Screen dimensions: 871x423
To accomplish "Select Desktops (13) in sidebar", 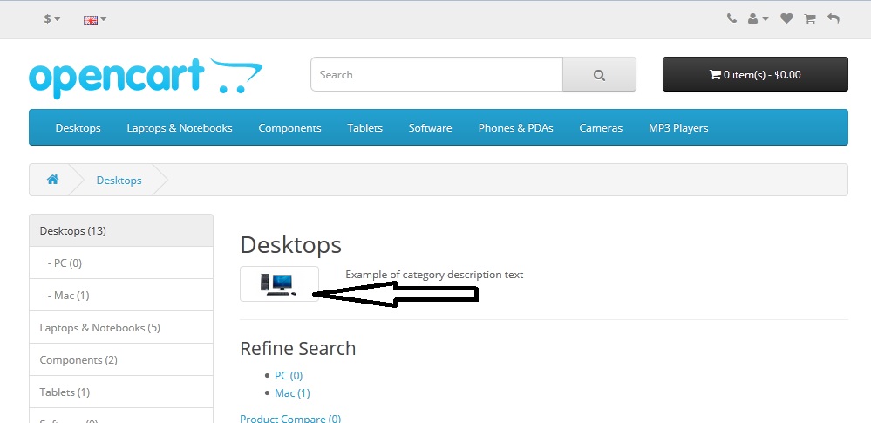I will click(121, 230).
